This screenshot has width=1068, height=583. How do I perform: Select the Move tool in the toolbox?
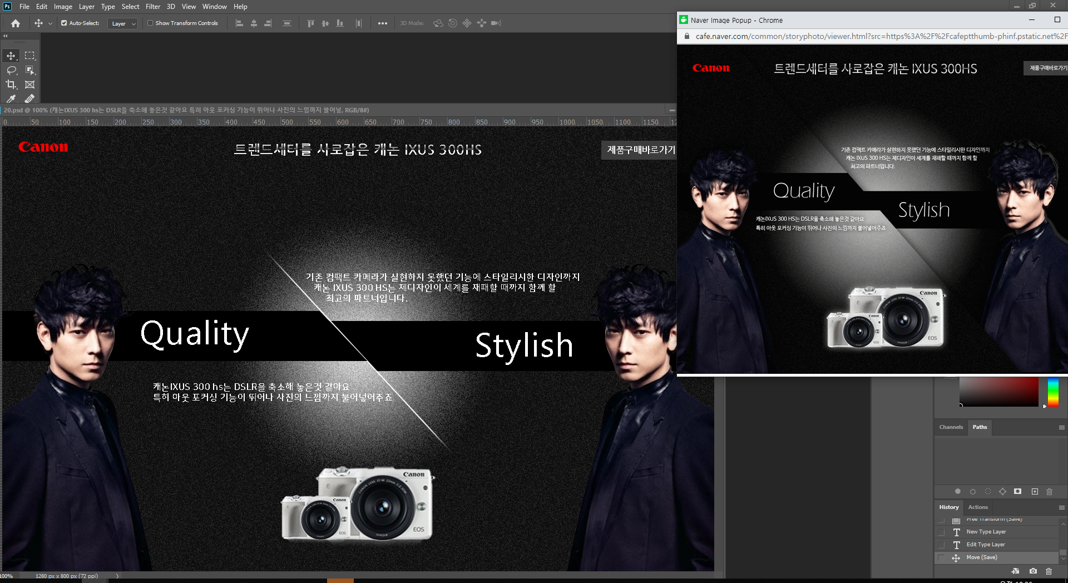point(11,56)
